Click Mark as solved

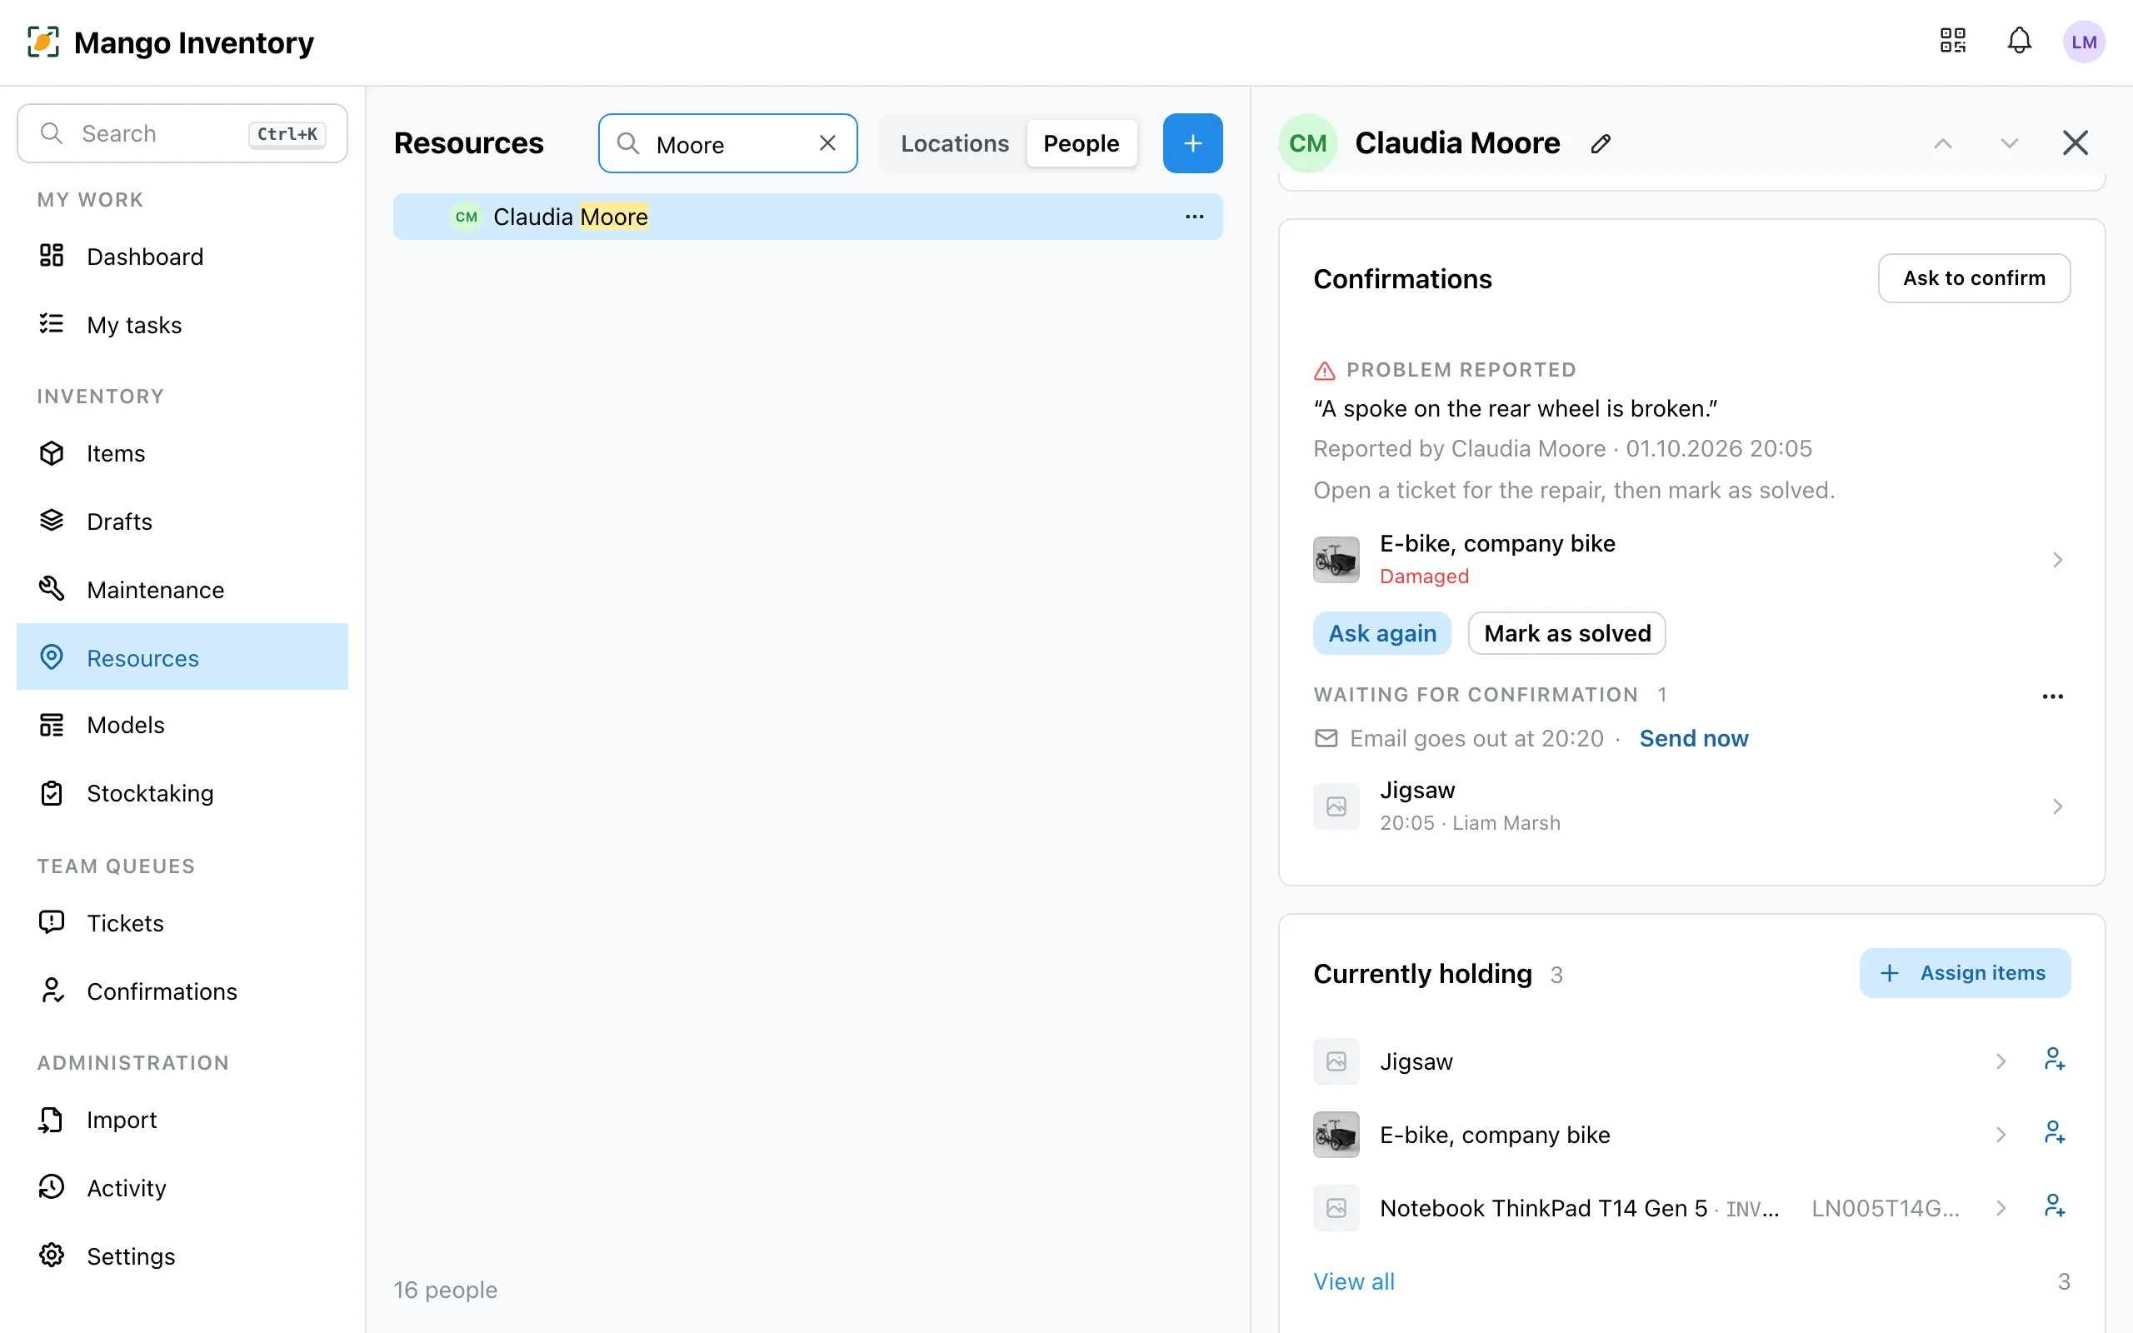(1567, 633)
